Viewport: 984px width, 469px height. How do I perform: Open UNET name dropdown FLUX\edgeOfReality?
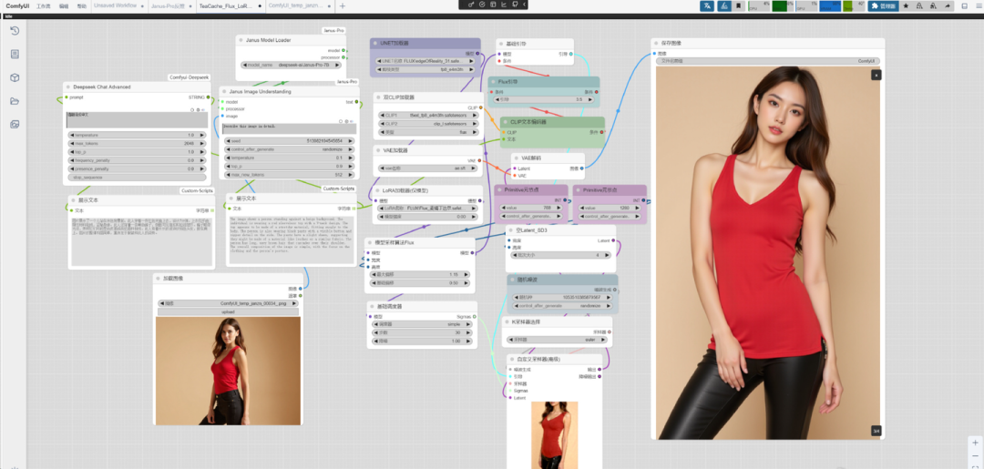click(424, 61)
